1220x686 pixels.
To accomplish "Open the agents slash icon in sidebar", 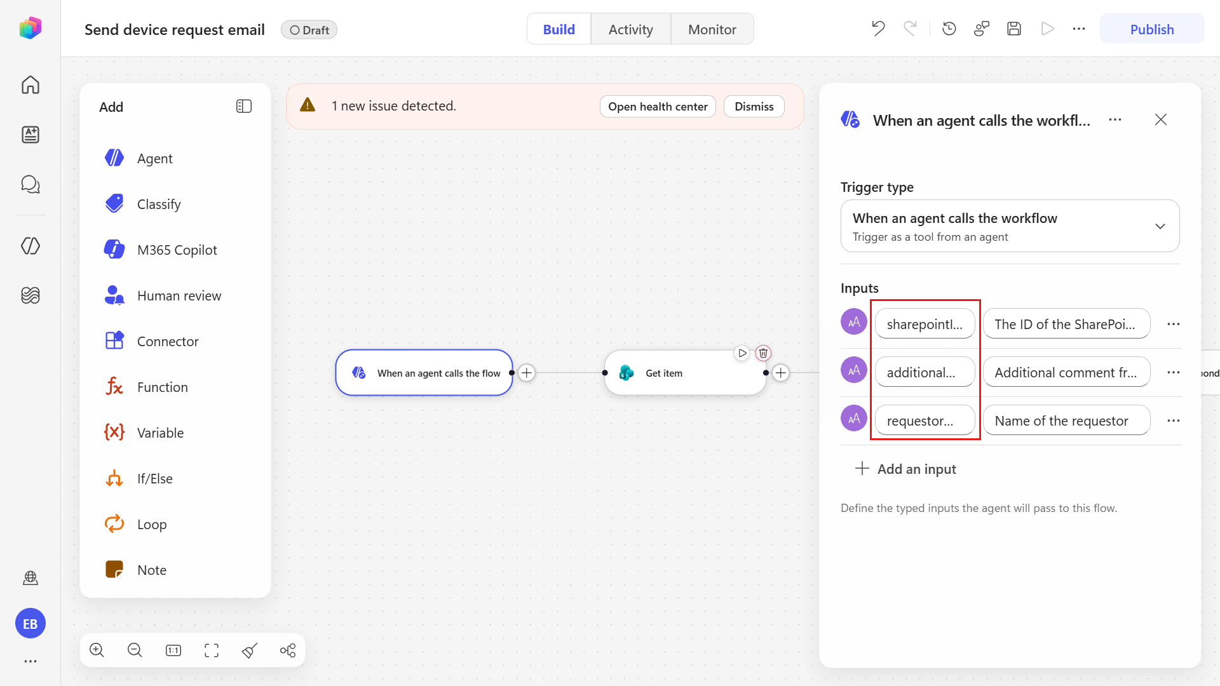I will [x=30, y=246].
